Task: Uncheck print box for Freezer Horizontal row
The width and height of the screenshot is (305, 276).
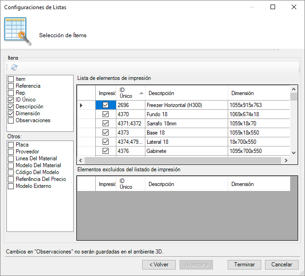Action: (106, 105)
